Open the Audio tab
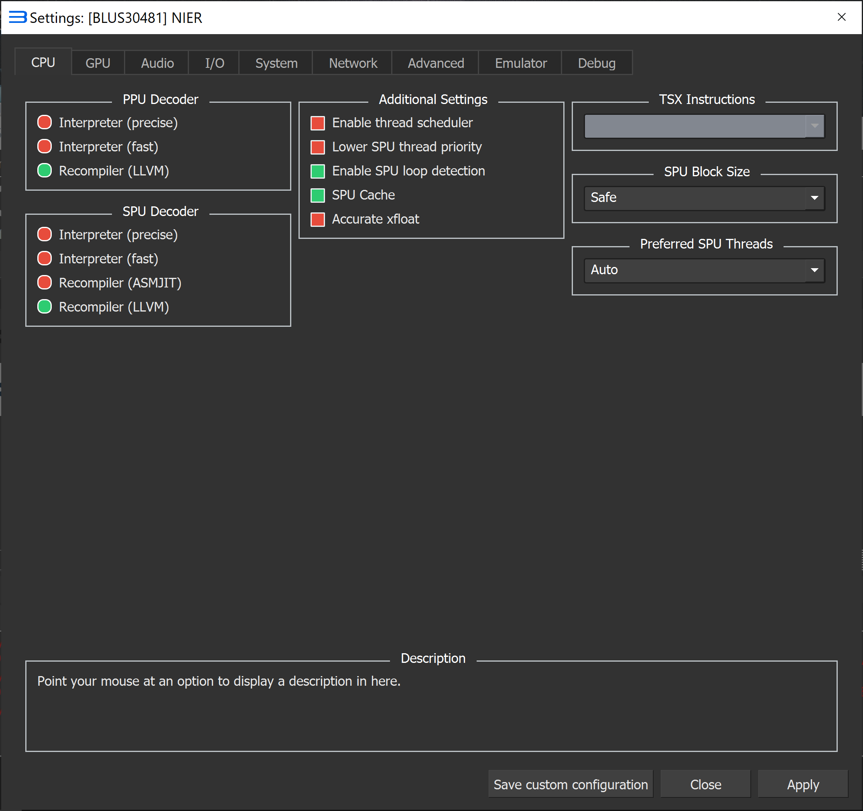Image resolution: width=863 pixels, height=811 pixels. tap(157, 63)
